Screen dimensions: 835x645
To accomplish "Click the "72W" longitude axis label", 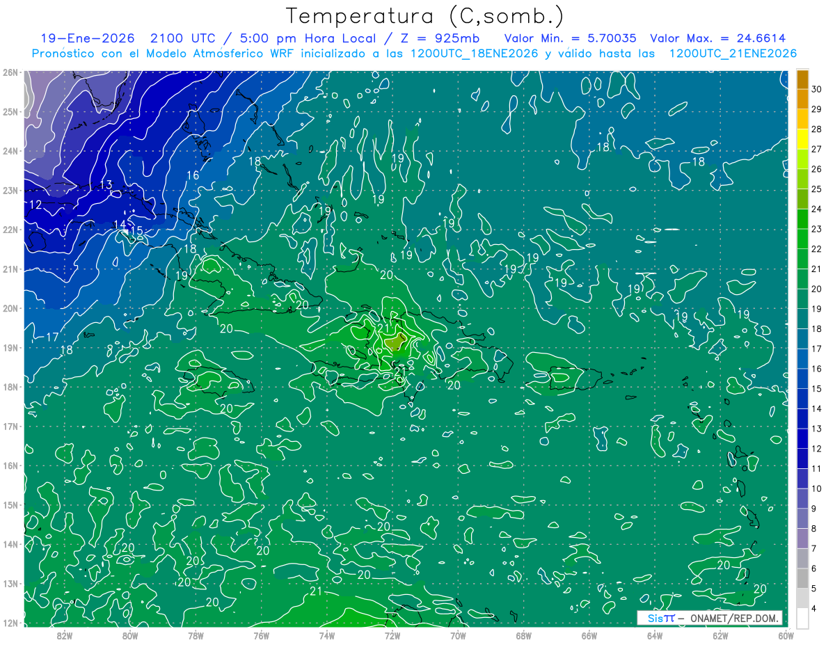I will point(392,636).
